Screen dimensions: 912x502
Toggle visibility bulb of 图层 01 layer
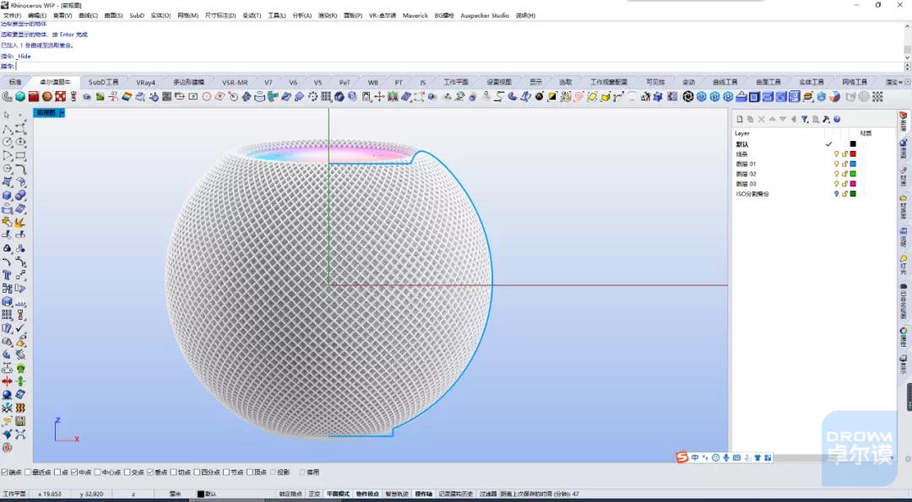836,164
